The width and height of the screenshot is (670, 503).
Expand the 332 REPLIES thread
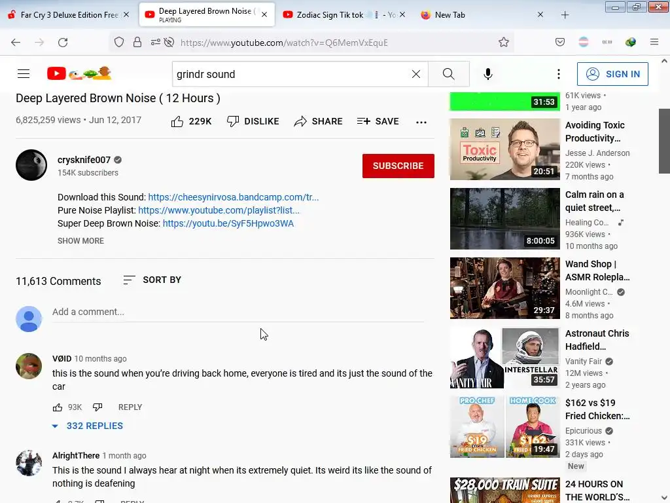(x=88, y=426)
